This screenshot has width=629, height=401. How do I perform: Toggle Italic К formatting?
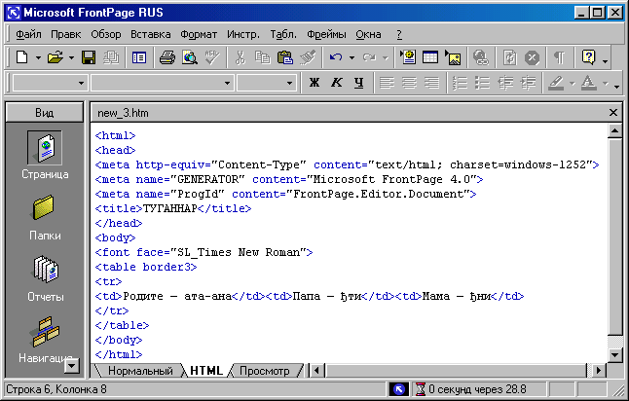pyautogui.click(x=337, y=83)
